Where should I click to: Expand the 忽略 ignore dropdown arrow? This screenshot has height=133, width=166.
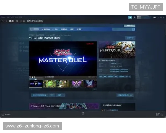[x=64, y=95]
